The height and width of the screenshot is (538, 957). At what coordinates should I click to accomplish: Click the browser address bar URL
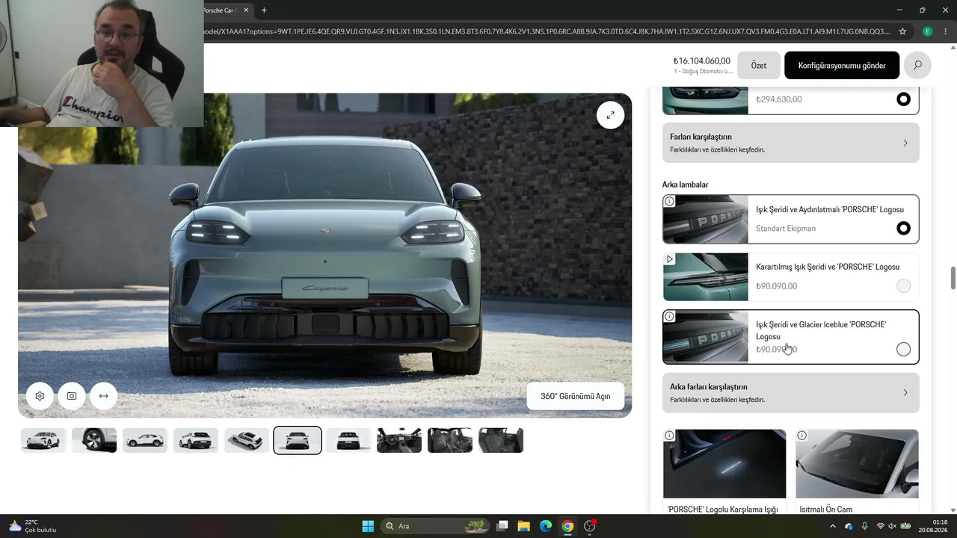click(x=546, y=31)
